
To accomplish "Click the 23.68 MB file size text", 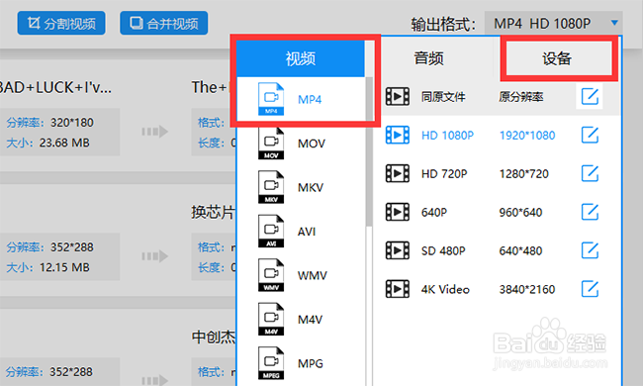I will pyautogui.click(x=64, y=143).
